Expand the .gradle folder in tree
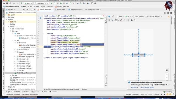Viewport: 176px width, 99px height. (6, 15)
